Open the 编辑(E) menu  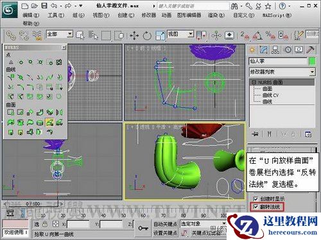click(31, 15)
